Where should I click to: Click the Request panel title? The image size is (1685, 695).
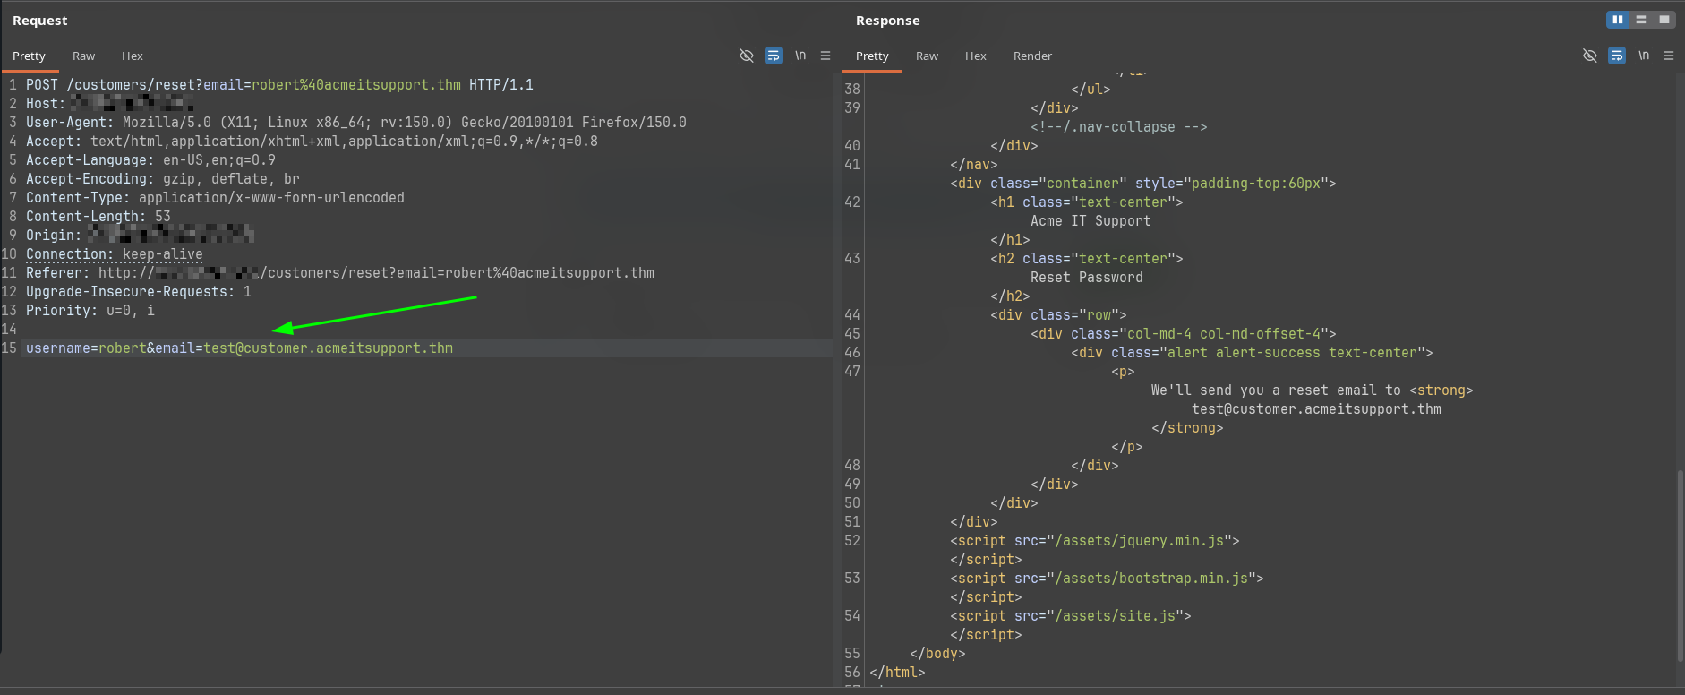point(40,21)
